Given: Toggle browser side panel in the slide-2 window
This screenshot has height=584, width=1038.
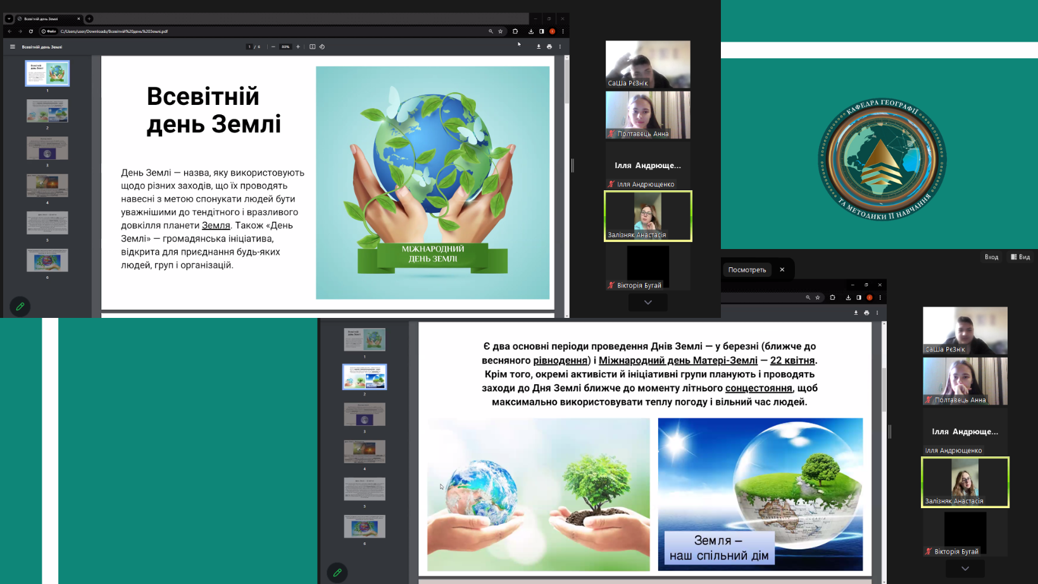Looking at the screenshot, I should coord(859,297).
